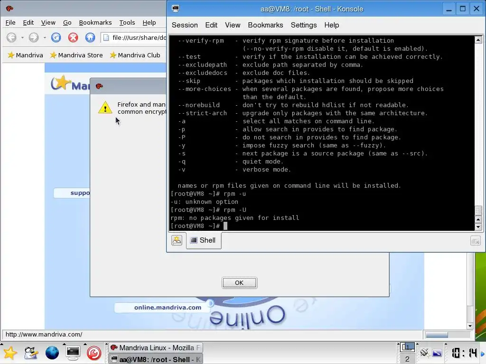The height and width of the screenshot is (364, 486).
Task: Click the status bar URL http://www.mandriva.com/
Action: tap(44, 334)
